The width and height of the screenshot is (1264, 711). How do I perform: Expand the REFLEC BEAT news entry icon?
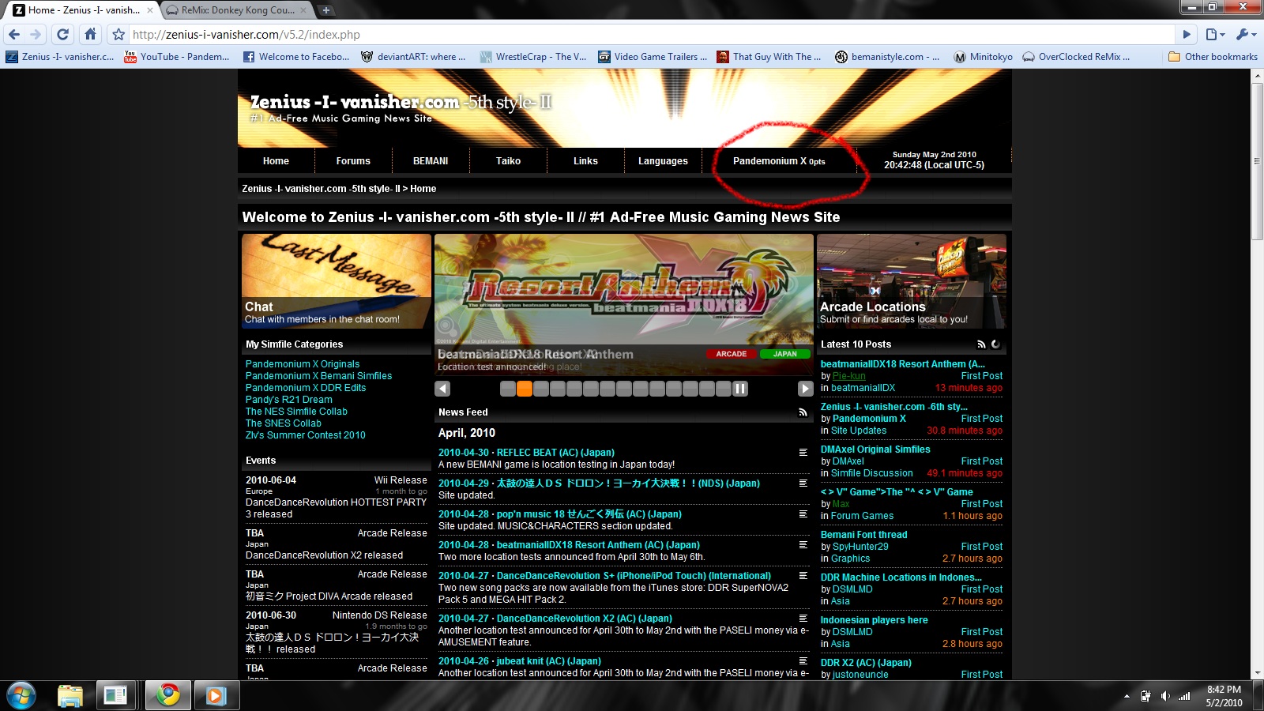pyautogui.click(x=803, y=453)
